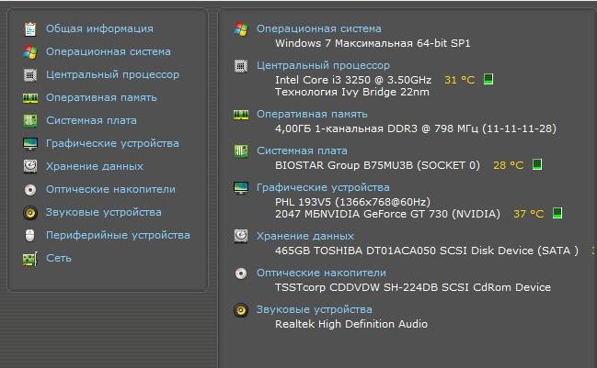Open Периферийные устройства section in sidebar
Viewport: 597px width, 368px height.
coord(118,235)
